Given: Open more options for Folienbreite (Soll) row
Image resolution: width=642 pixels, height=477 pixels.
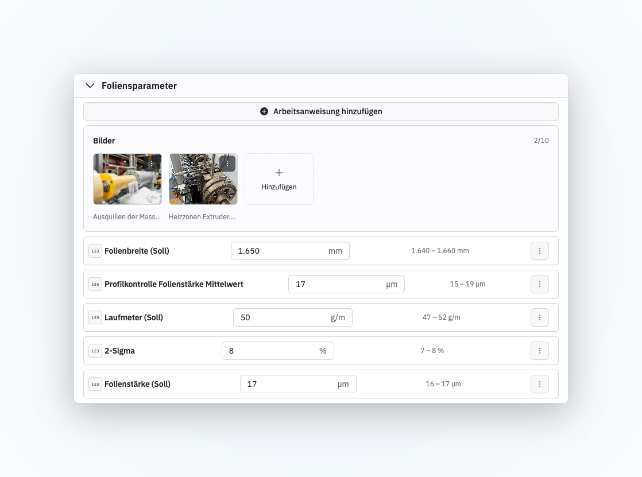Looking at the screenshot, I should 540,251.
